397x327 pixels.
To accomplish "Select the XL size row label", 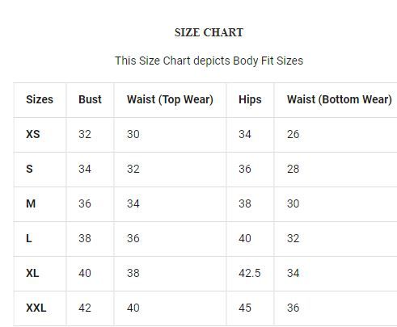I will 32,273.
